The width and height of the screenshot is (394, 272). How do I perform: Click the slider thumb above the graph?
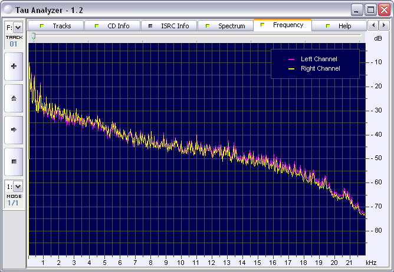coord(34,37)
